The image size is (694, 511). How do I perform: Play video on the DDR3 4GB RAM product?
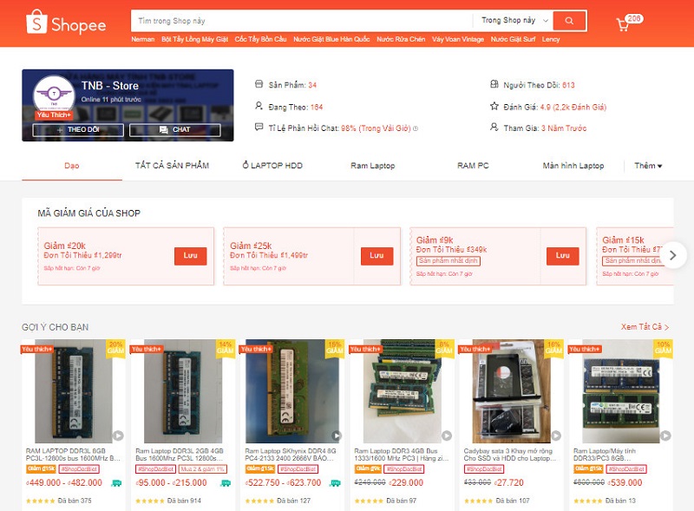coord(446,436)
